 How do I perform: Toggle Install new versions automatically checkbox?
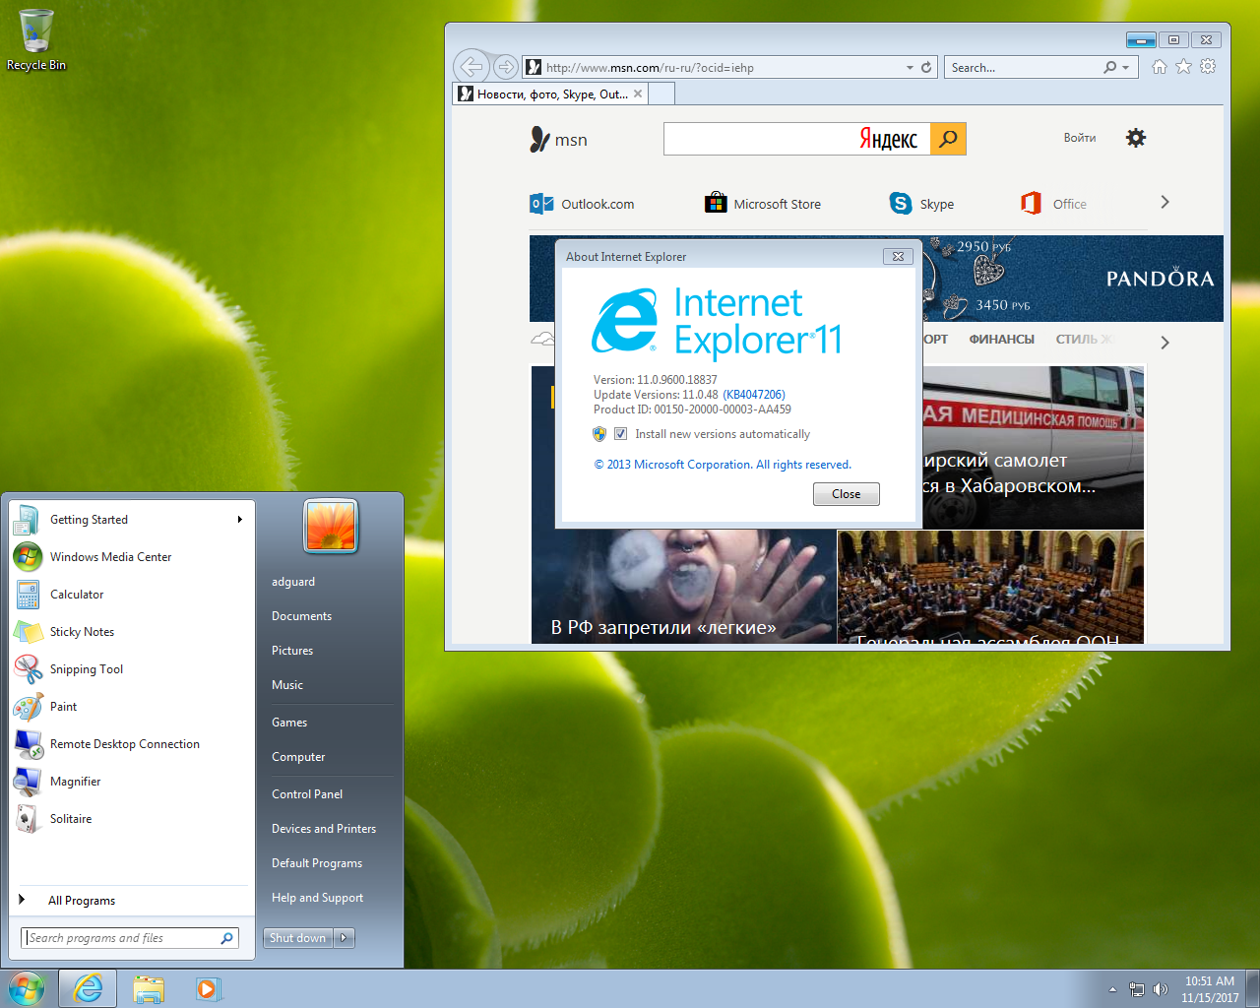click(x=620, y=434)
